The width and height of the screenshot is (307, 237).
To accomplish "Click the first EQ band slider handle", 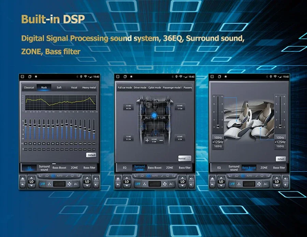I will point(26,124).
